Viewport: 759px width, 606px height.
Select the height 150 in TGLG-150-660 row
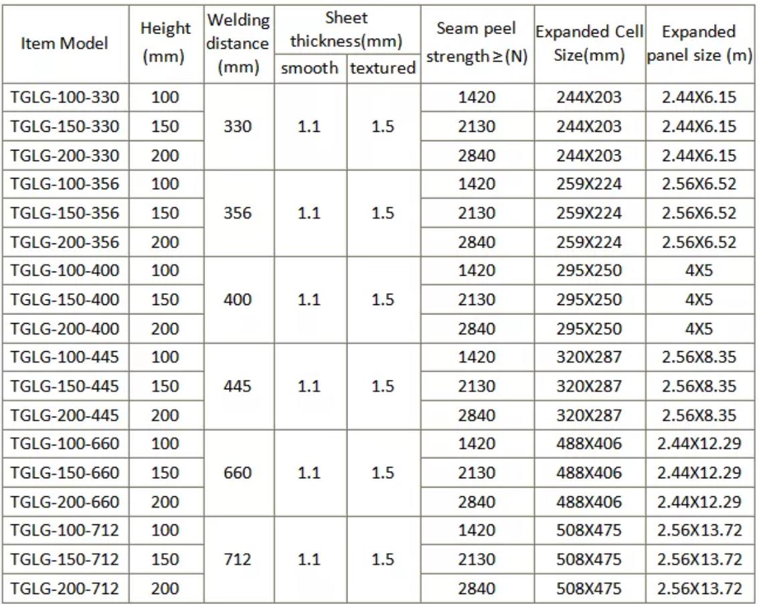(166, 473)
